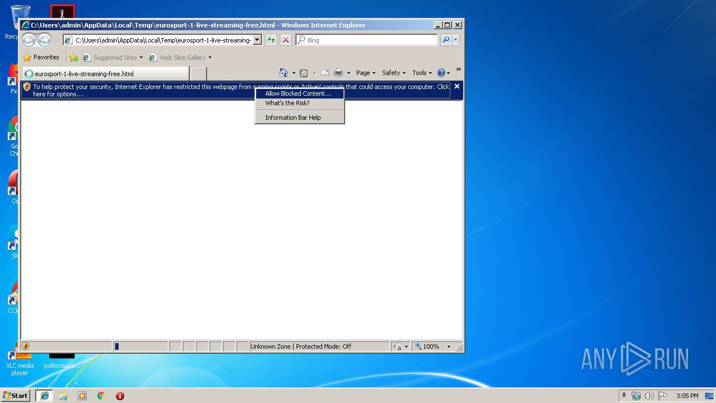716x403 pixels.
Task: Expand the zoom level dropdown arrow
Action: coord(449,346)
